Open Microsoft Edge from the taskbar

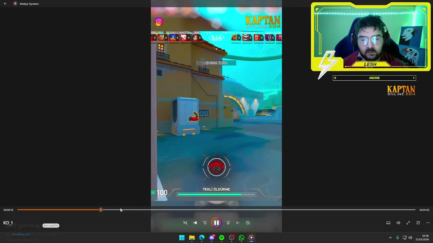click(202, 238)
